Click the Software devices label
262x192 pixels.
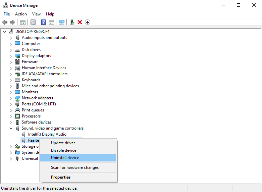click(37, 122)
